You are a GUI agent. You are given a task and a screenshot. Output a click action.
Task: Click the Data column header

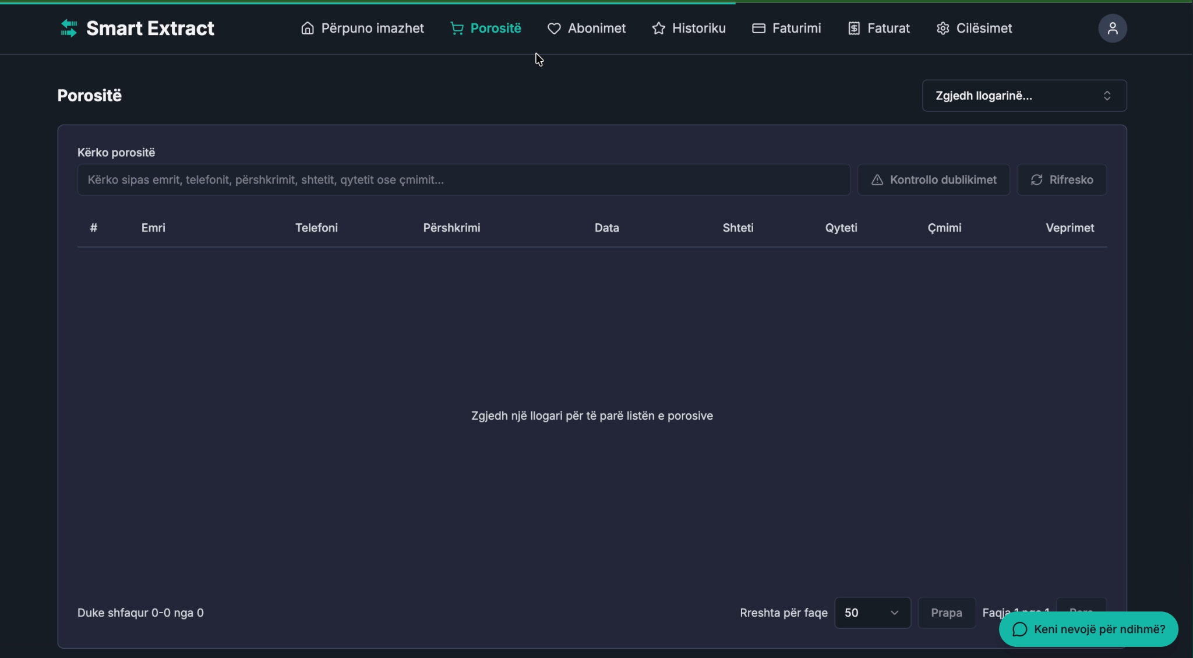606,228
